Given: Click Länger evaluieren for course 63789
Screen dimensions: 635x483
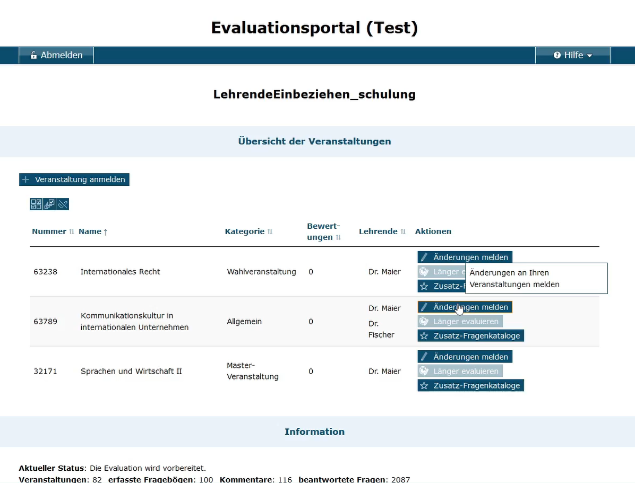Looking at the screenshot, I should [460, 321].
